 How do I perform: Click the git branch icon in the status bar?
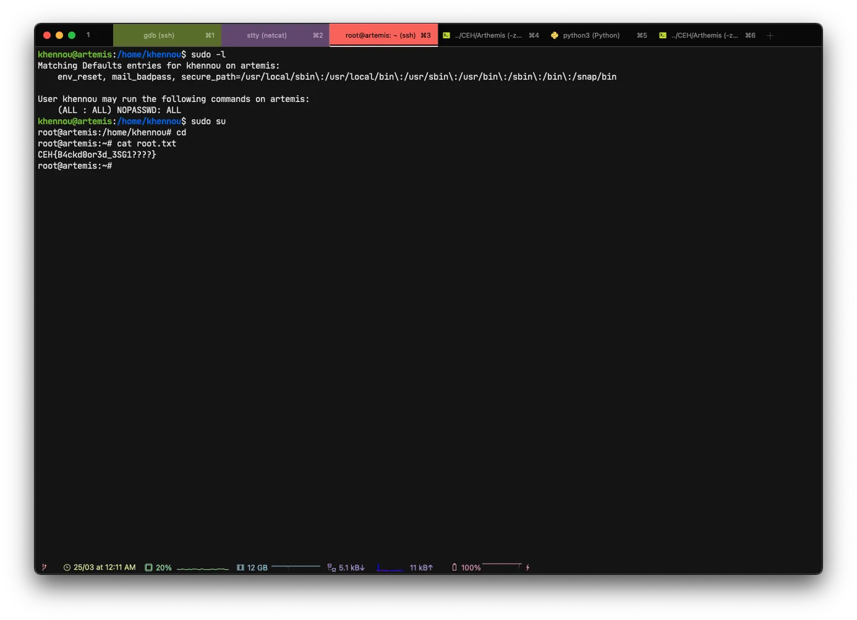(x=44, y=567)
